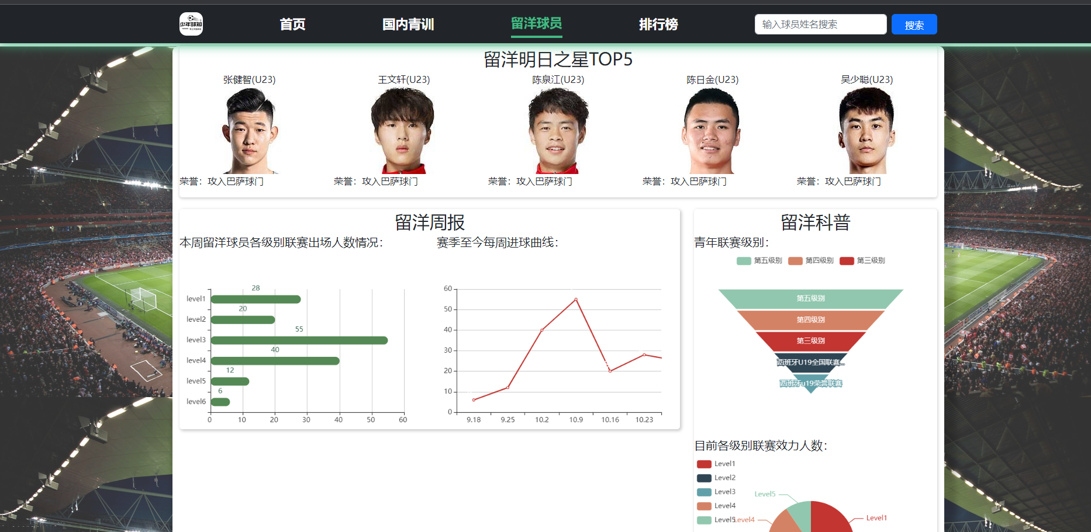Click the 留洋明日之星TOP5 heading
This screenshot has width=1091, height=532.
point(558,60)
